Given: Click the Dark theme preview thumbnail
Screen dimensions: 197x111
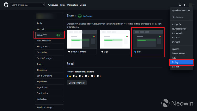Looking at the screenshot, I should coord(148,39).
